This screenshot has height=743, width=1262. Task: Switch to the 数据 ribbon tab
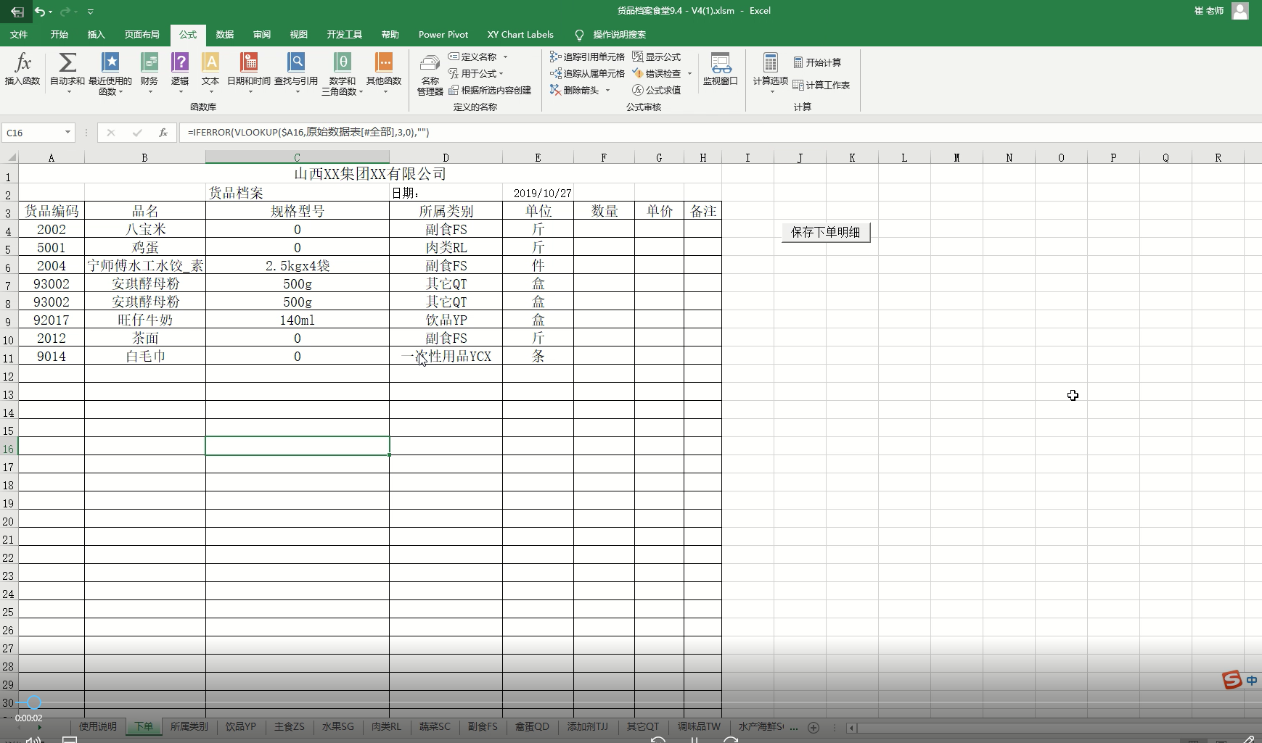[224, 35]
